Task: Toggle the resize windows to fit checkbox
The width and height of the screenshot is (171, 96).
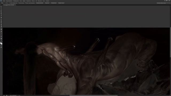Action: click(9, 3)
